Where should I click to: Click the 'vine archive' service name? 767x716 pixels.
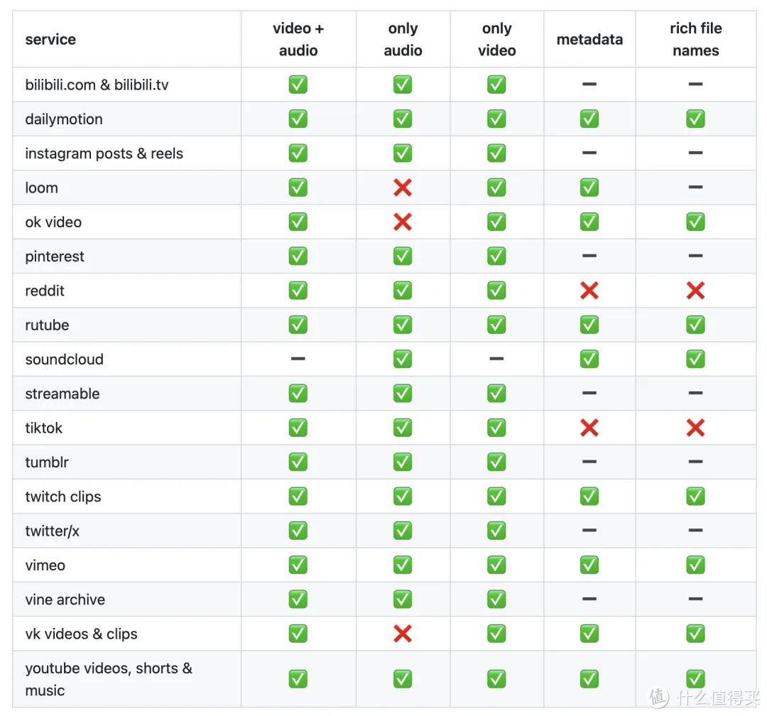[x=65, y=600]
